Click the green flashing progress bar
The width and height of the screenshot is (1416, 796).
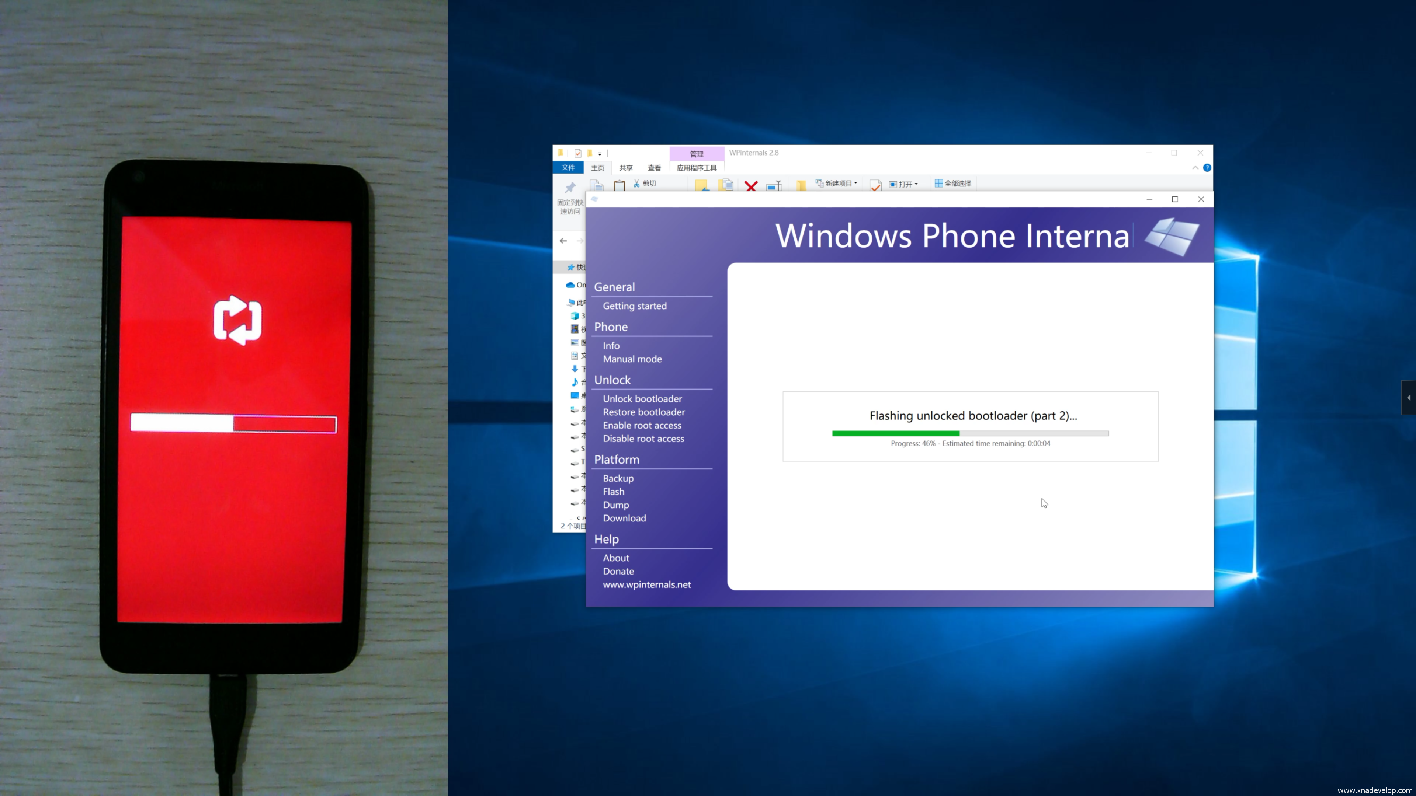(x=970, y=433)
